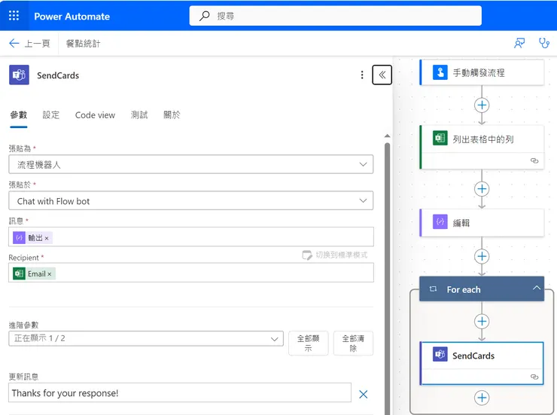The image size is (557, 415).
Task: Click the panel vertical scrollbar thumb
Action: (387, 279)
